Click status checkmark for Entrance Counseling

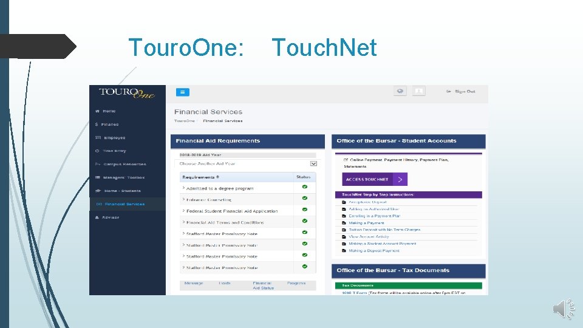tap(305, 198)
